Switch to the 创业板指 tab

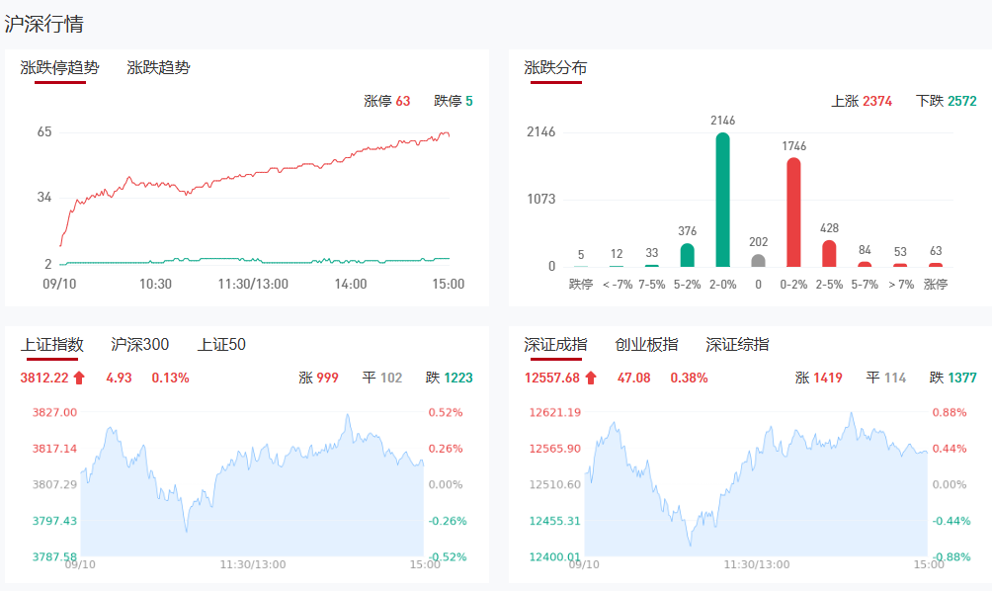click(x=646, y=344)
